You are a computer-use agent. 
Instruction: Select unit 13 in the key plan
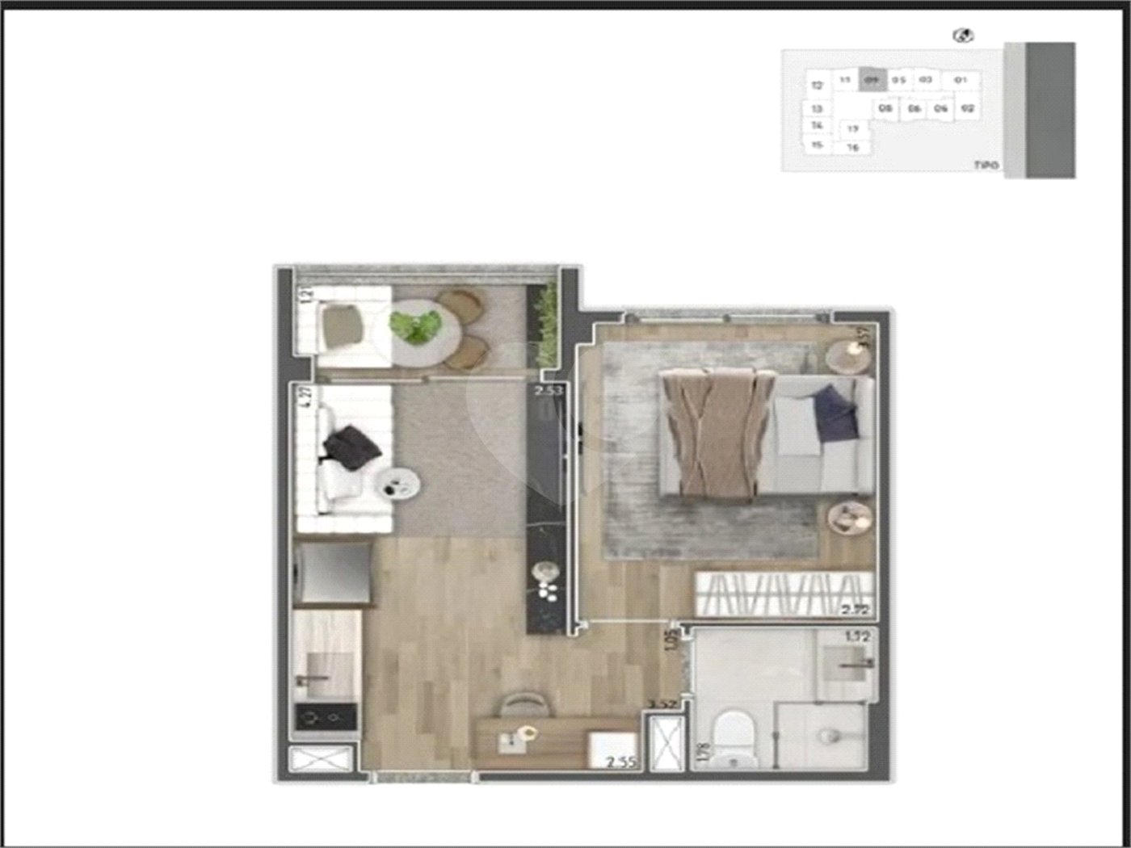point(817,108)
